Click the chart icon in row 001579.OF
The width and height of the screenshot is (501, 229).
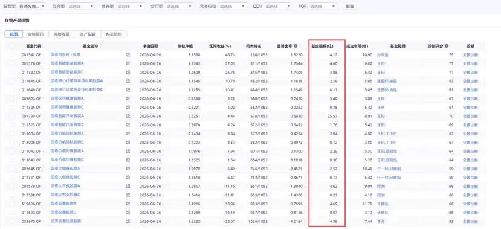pos(128,186)
